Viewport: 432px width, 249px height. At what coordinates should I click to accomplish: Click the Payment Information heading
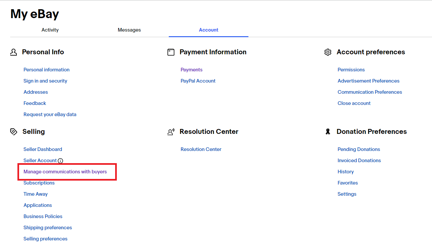coord(213,52)
